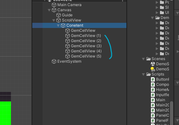The height and width of the screenshot is (125, 179).
Task: Click the cube icon of GemCellView (3)
Action: point(68,46)
